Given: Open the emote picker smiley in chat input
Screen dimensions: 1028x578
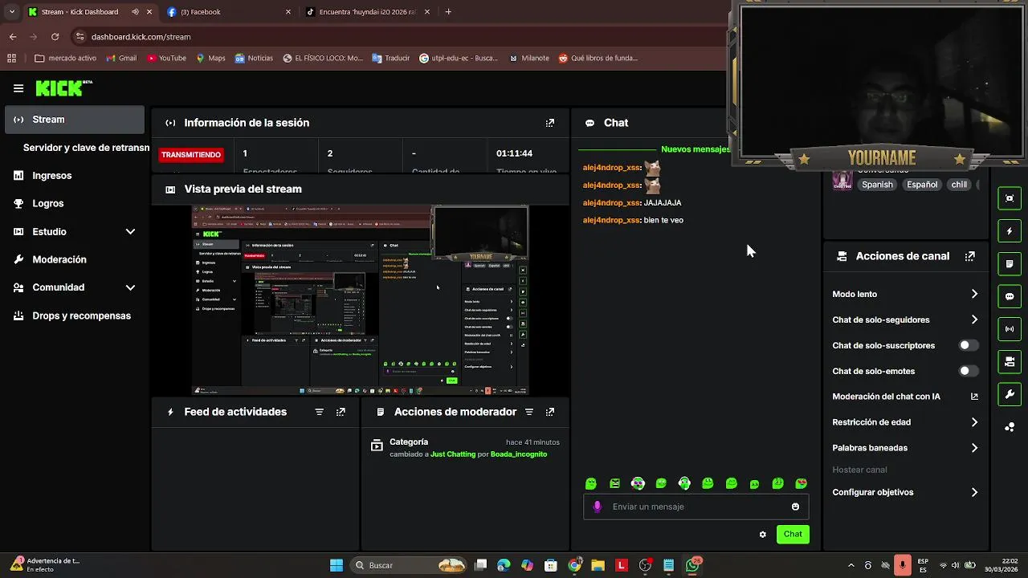Looking at the screenshot, I should click(x=795, y=507).
